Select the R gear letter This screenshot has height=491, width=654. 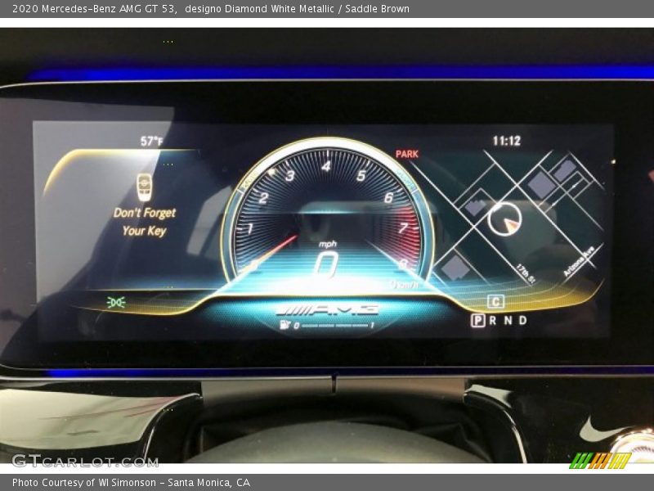pyautogui.click(x=492, y=321)
